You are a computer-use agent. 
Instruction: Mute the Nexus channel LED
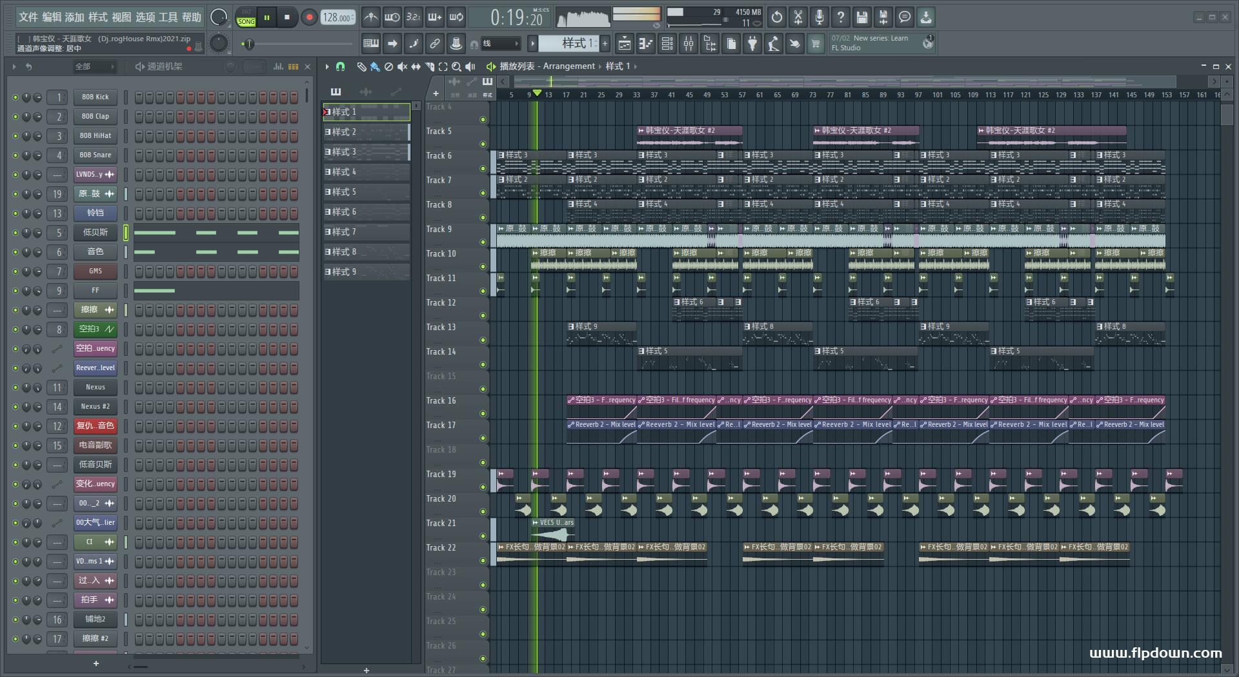15,388
